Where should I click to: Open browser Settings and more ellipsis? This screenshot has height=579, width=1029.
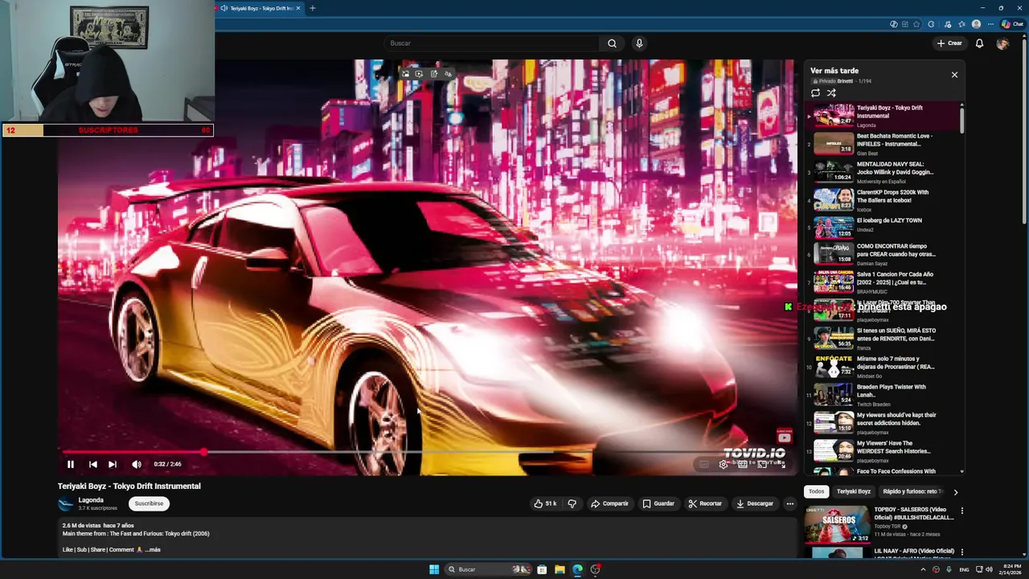(990, 24)
